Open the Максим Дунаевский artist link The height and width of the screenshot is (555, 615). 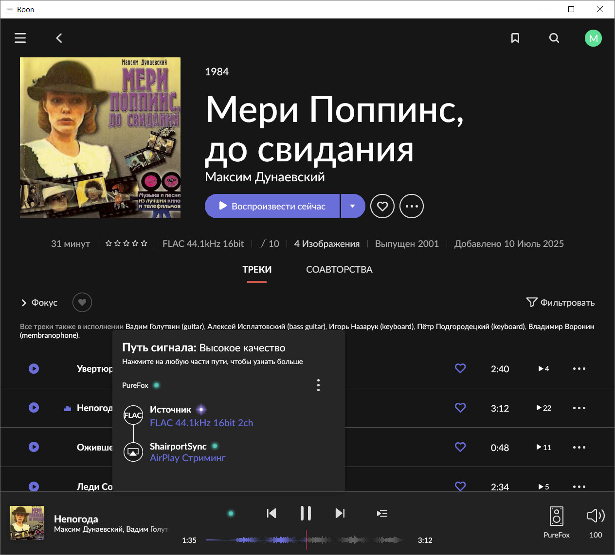tap(265, 177)
